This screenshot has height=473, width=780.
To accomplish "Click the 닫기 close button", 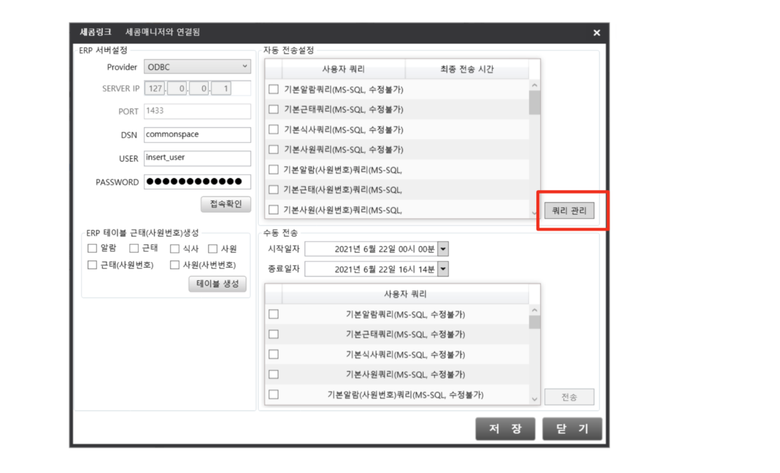I will point(572,428).
